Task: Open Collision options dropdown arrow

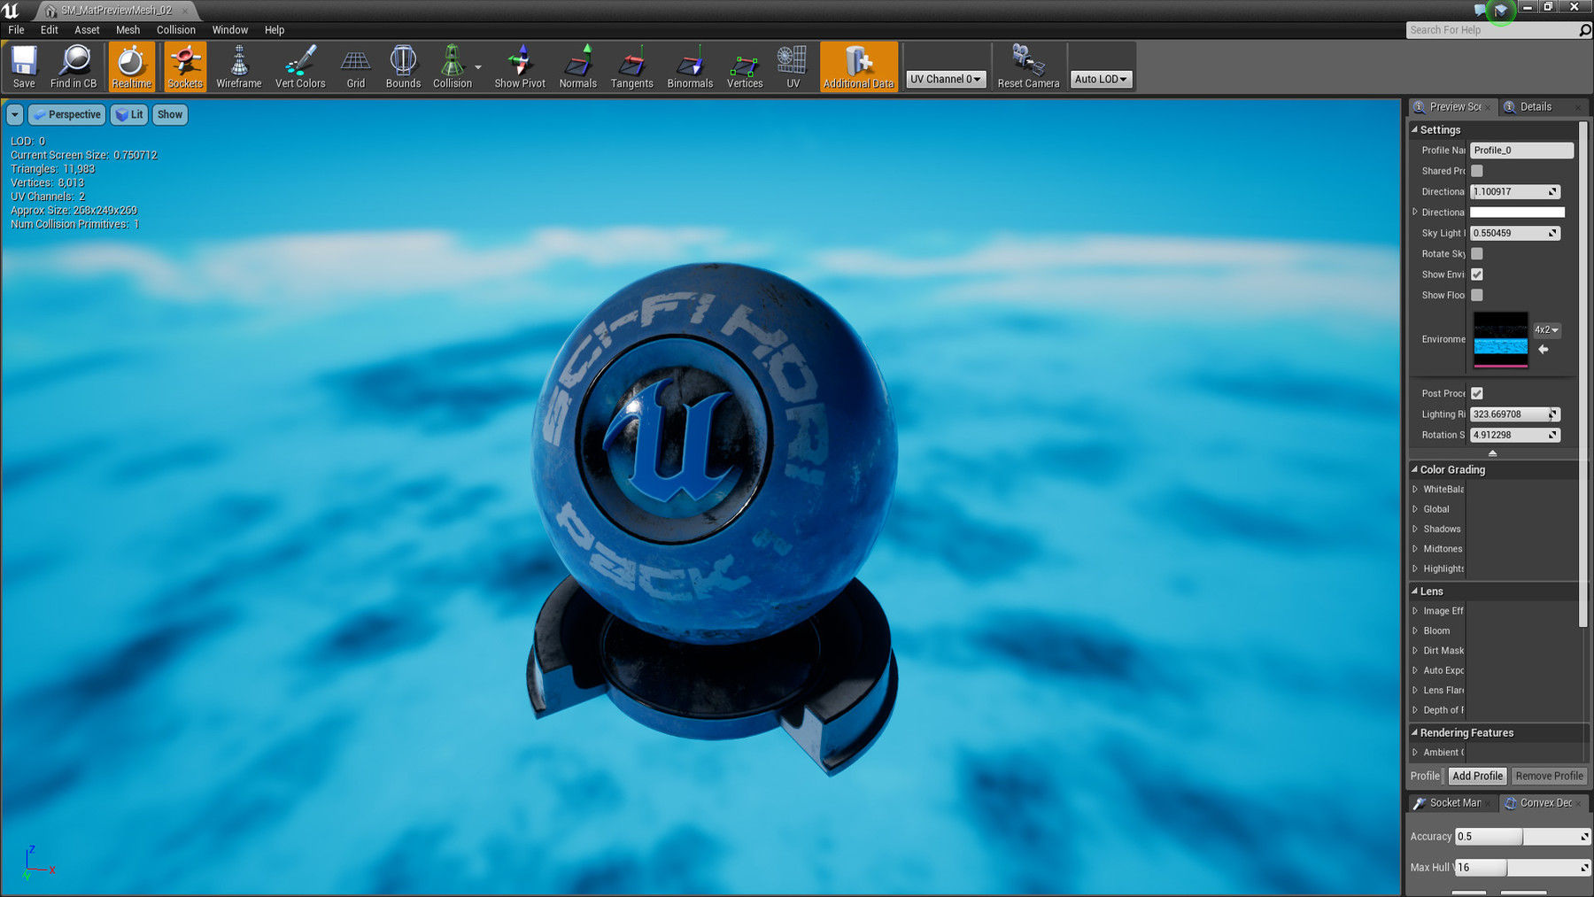Action: pos(478,67)
